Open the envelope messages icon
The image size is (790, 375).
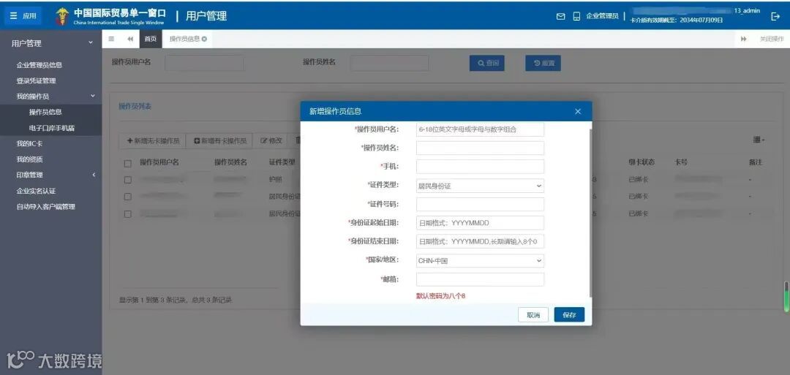560,16
